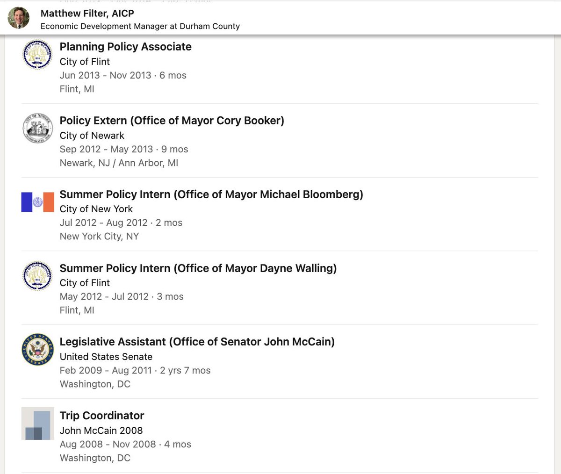
Task: Open the profile name in sticky header
Action: coord(87,14)
